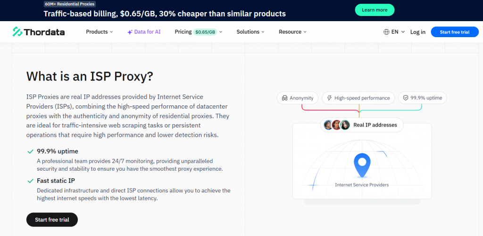Click the checkmark beside 99.9% uptime heading
483x236 pixels.
[30, 151]
